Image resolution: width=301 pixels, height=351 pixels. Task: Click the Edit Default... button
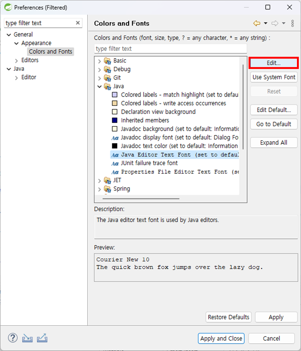point(274,110)
